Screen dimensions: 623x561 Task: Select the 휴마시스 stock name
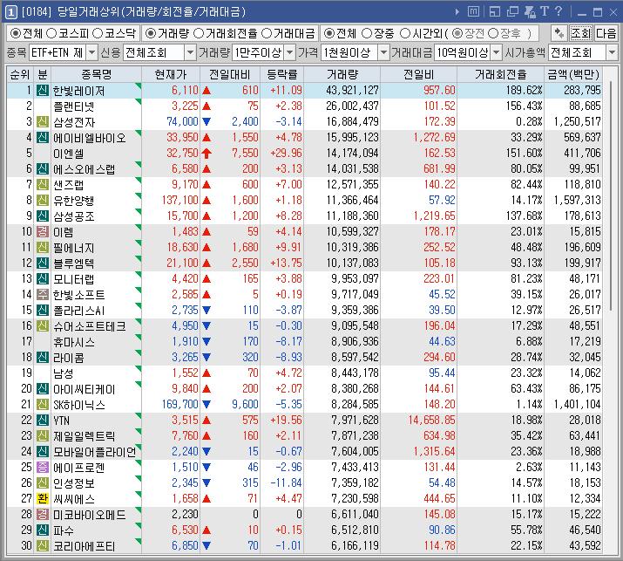tap(73, 342)
